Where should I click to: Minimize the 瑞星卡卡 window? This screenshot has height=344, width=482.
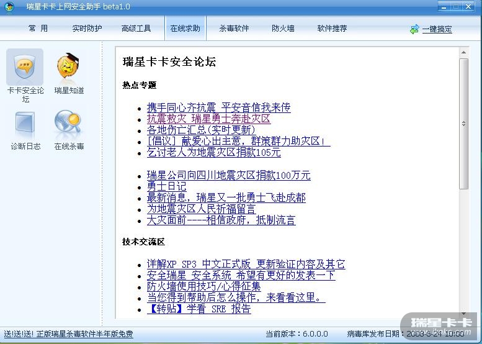[x=444, y=6]
